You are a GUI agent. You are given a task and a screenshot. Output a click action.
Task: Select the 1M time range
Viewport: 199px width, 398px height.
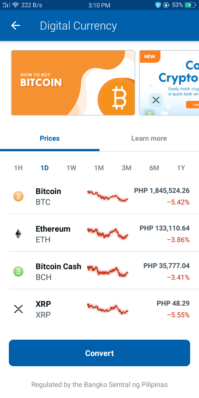99,168
